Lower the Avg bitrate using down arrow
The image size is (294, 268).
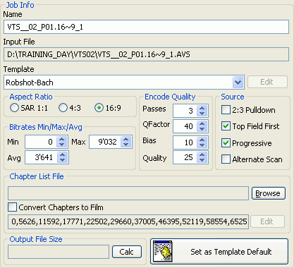click(62, 160)
